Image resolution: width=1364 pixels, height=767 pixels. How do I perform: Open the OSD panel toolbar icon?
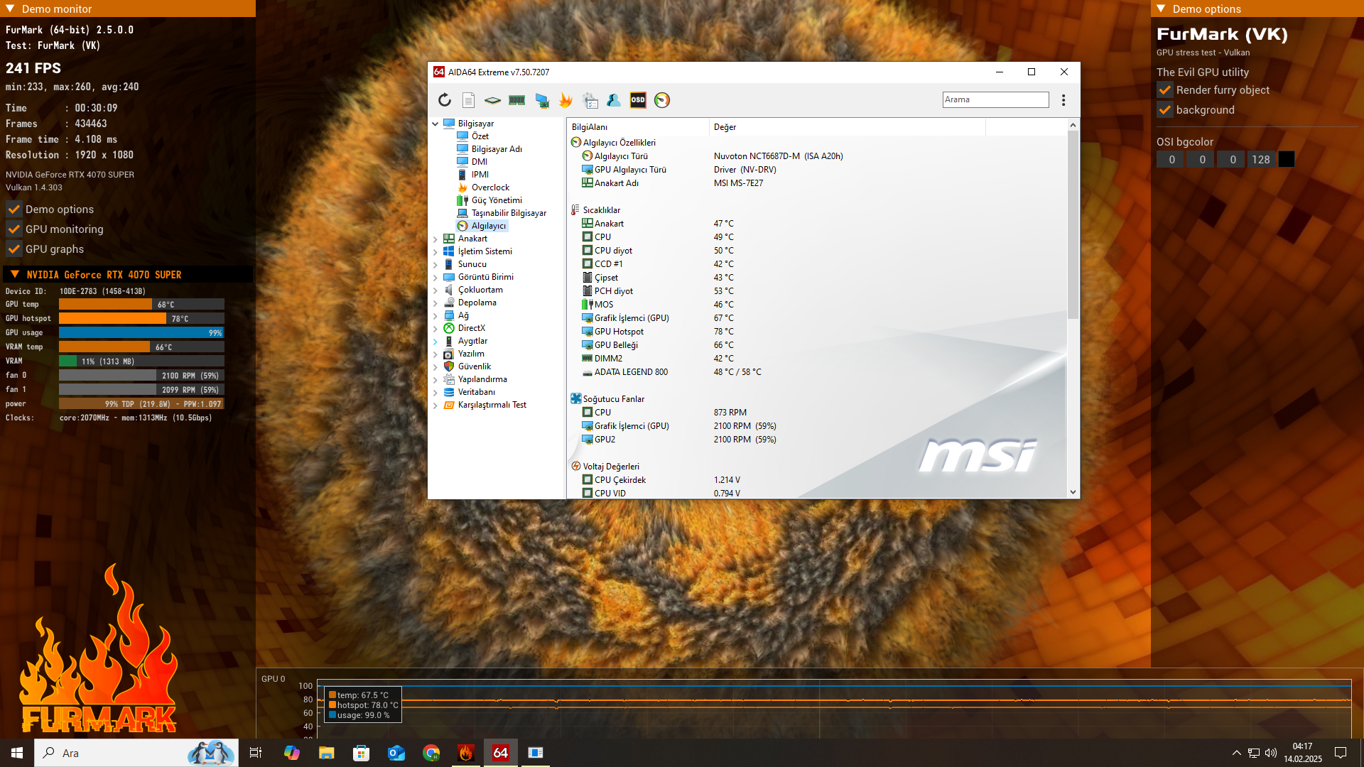pyautogui.click(x=638, y=100)
